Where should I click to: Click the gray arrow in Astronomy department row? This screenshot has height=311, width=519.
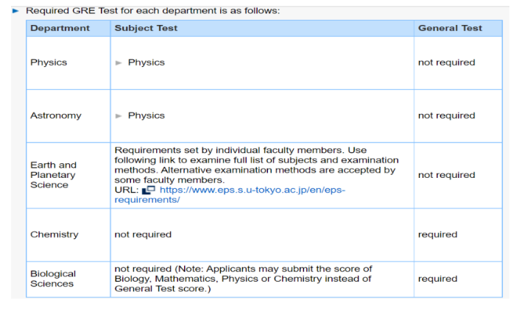coord(119,116)
